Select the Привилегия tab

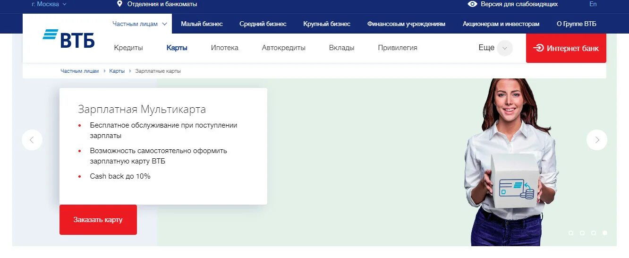point(398,48)
